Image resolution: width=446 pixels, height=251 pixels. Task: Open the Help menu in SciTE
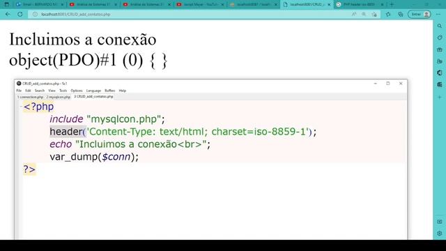(123, 91)
